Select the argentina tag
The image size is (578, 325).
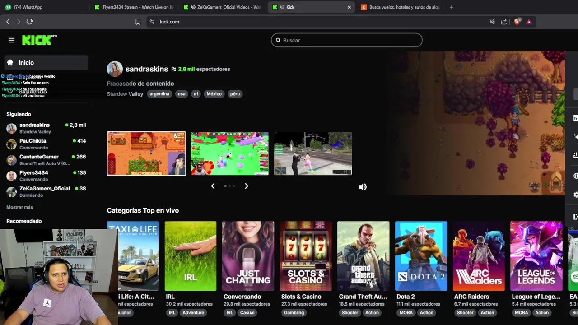pyautogui.click(x=159, y=94)
